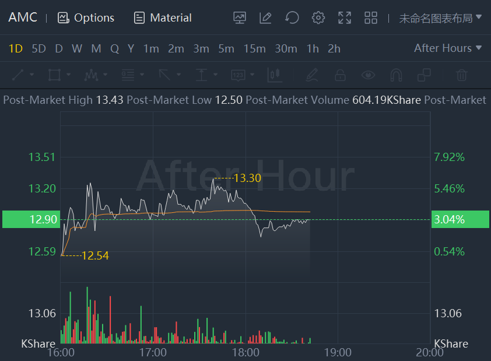
Task: Expand the 未命名图表布局 layout dropdown
Action: [x=440, y=17]
